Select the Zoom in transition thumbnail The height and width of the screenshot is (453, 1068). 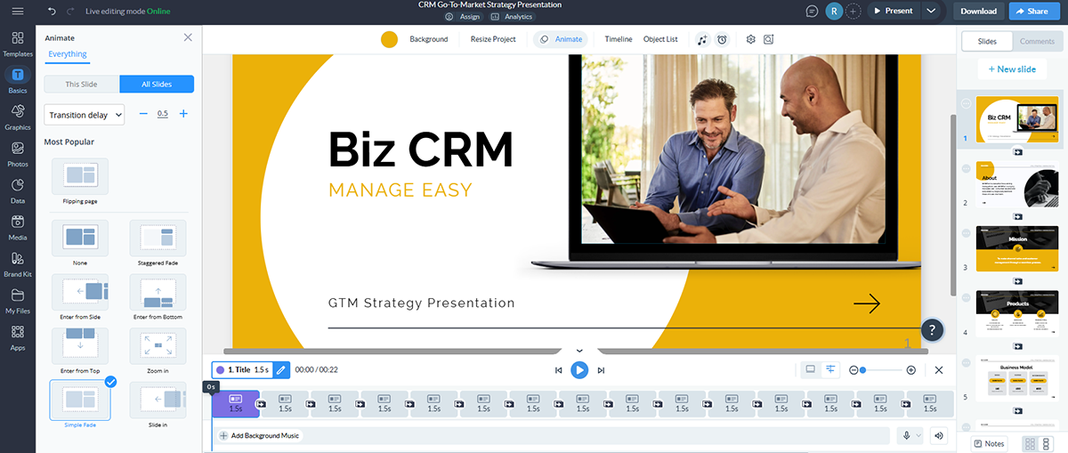coord(157,349)
